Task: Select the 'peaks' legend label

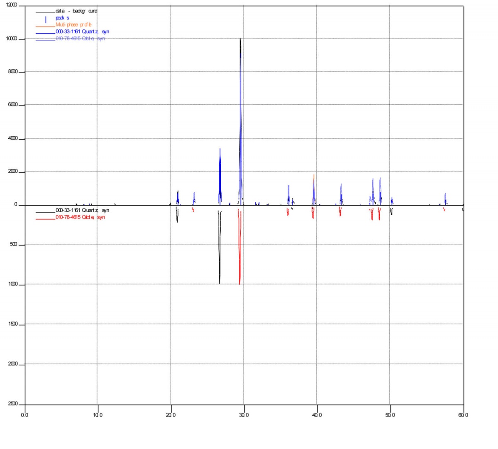Action: (x=62, y=18)
